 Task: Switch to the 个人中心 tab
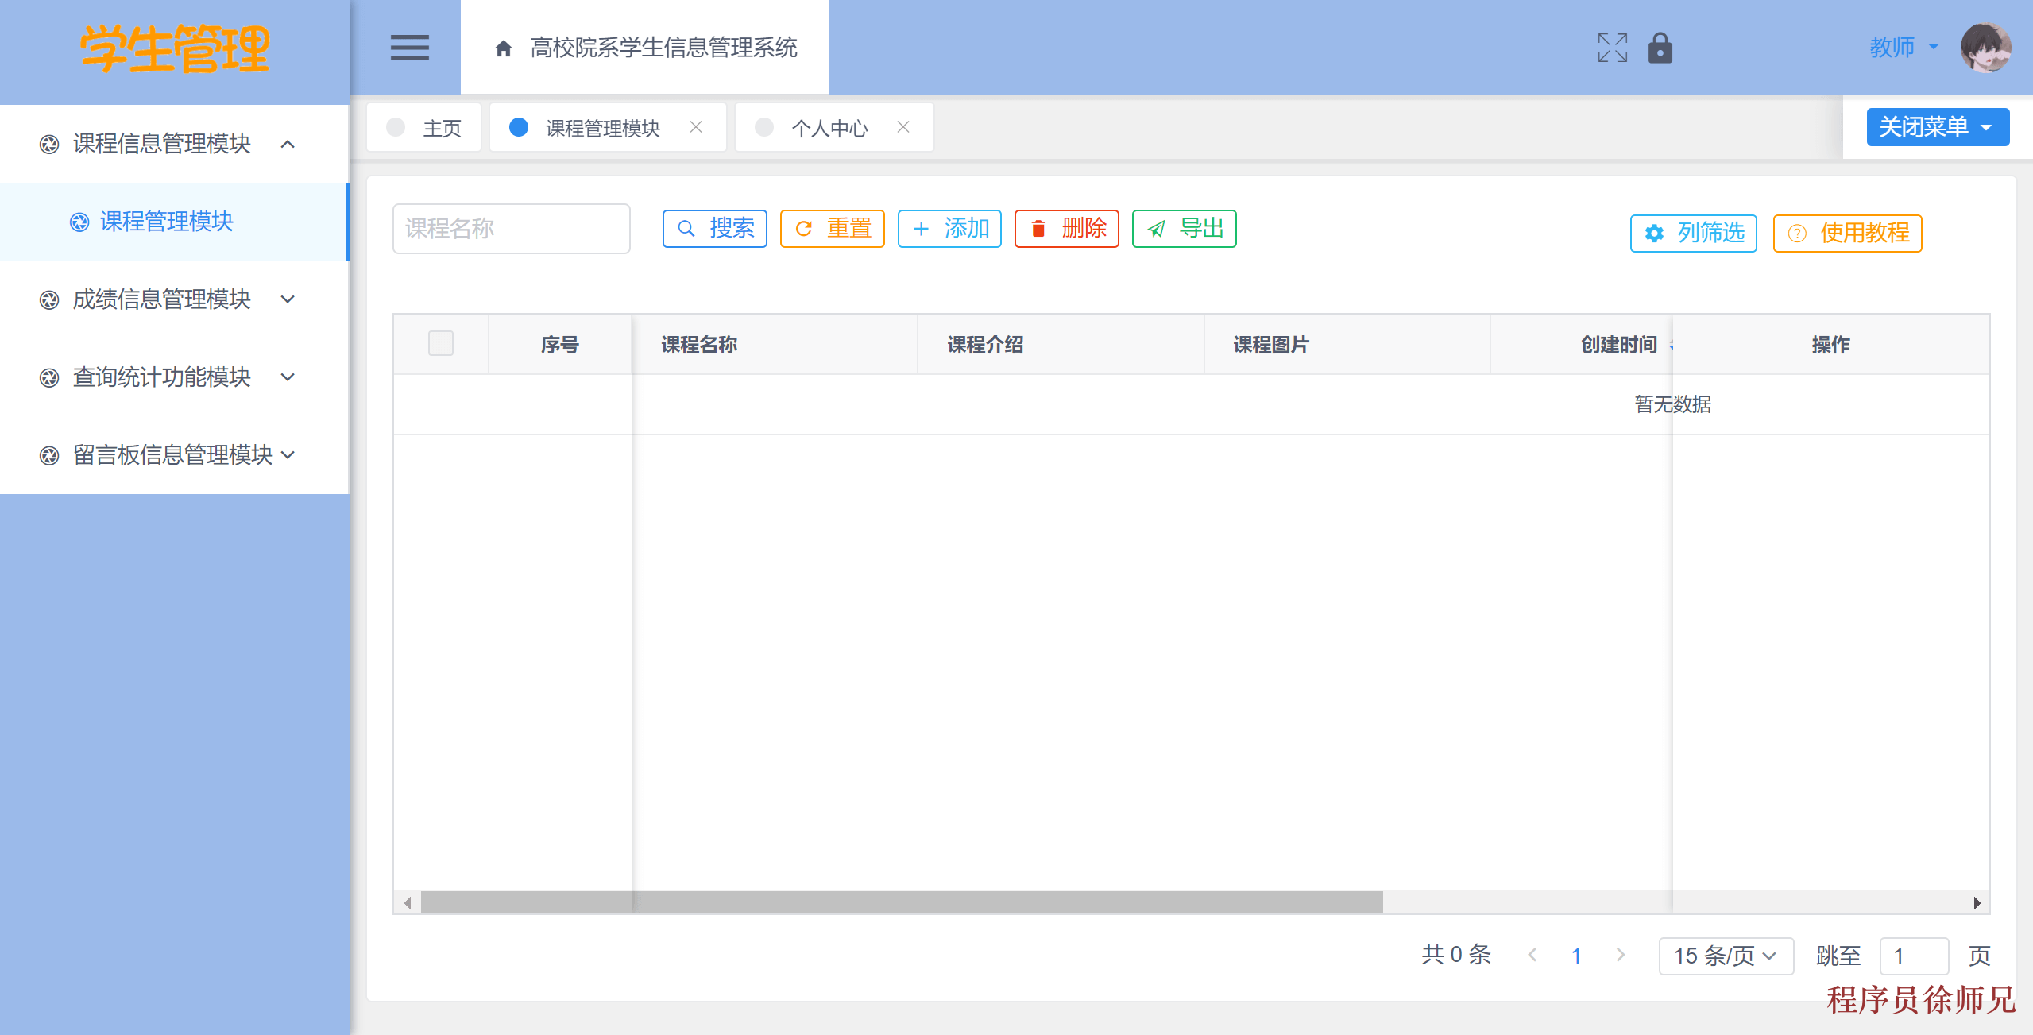[x=829, y=127]
